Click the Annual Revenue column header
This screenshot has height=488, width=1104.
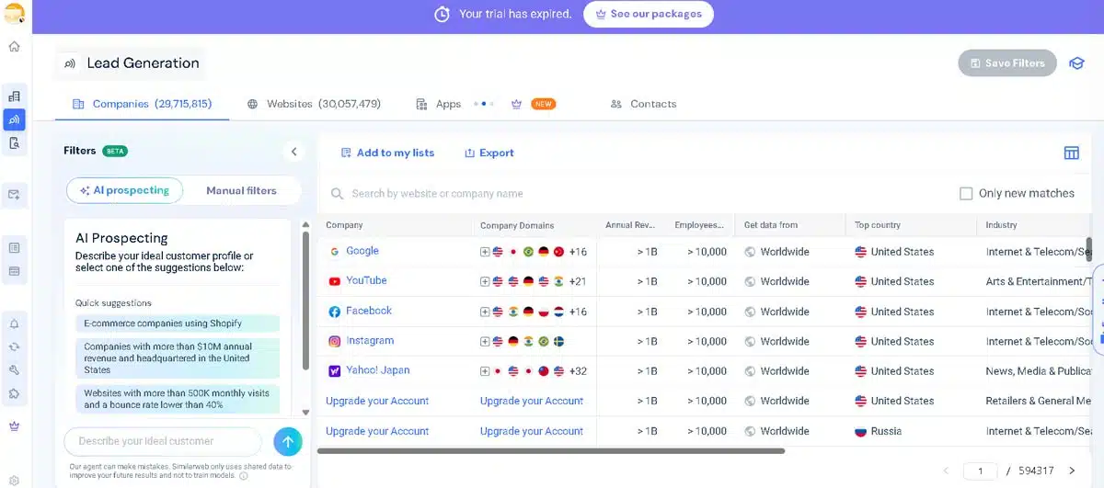click(631, 225)
